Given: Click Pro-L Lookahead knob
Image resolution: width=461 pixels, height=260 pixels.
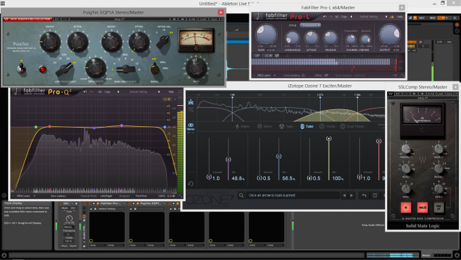Looking at the screenshot, I should coord(292,38).
